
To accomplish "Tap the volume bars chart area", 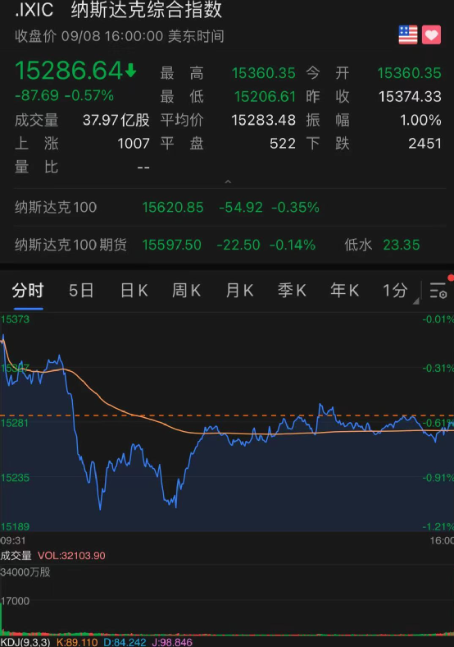I will (x=227, y=600).
